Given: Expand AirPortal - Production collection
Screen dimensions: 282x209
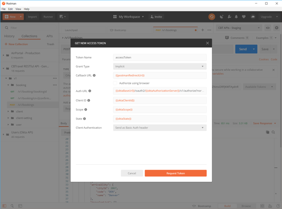Looking at the screenshot, I should [x=3, y=55].
